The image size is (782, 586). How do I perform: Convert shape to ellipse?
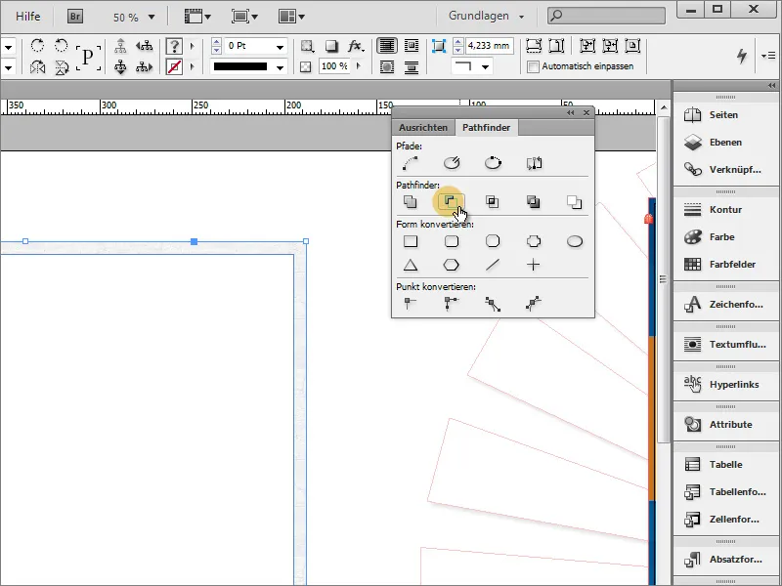tap(575, 241)
